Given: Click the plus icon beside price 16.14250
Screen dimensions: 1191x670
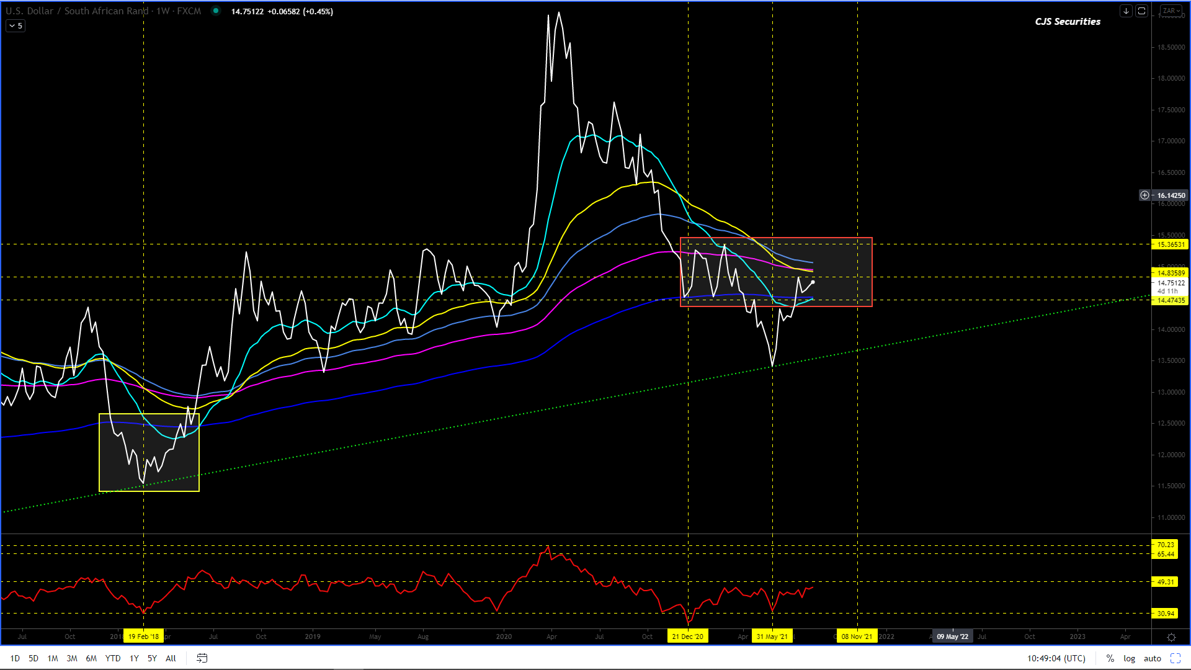Looking at the screenshot, I should coord(1144,195).
